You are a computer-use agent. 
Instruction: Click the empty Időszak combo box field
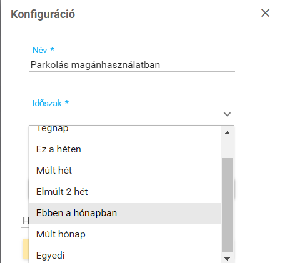point(131,114)
